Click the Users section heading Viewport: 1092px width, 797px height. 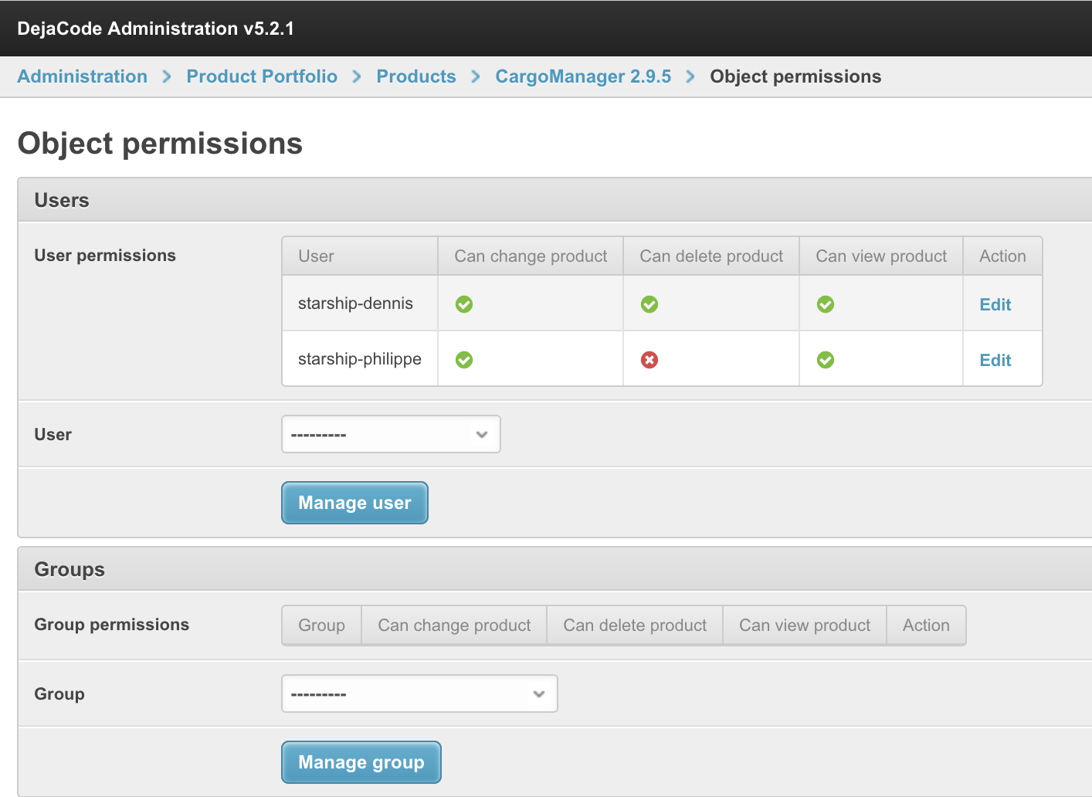(x=62, y=200)
